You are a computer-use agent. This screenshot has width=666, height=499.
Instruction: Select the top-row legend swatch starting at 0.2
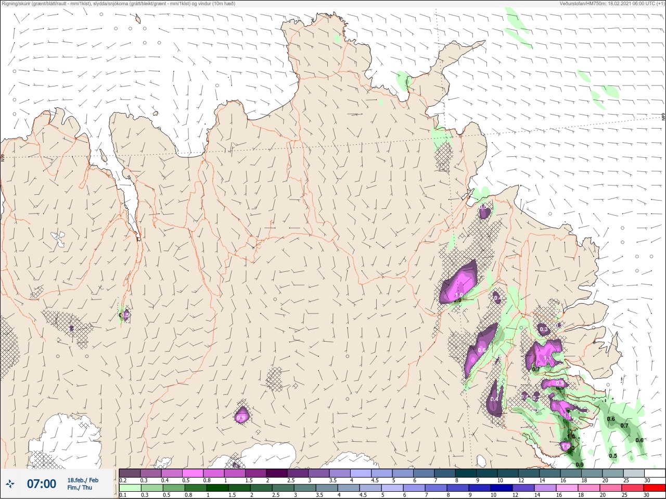tap(130, 473)
